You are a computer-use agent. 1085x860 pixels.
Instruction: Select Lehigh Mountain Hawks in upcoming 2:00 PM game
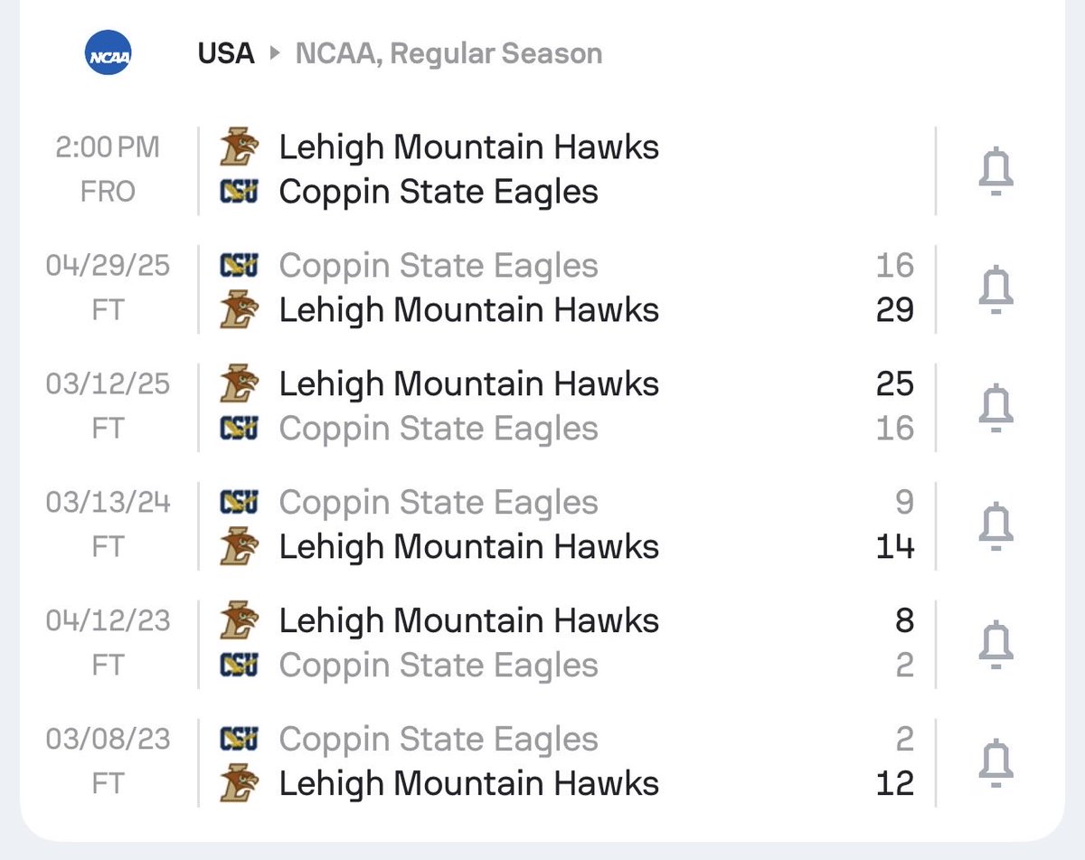469,147
